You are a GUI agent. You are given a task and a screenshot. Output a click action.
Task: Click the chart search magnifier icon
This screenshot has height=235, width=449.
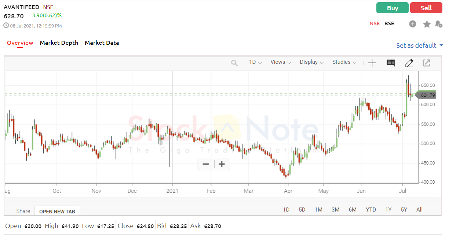coord(234,63)
